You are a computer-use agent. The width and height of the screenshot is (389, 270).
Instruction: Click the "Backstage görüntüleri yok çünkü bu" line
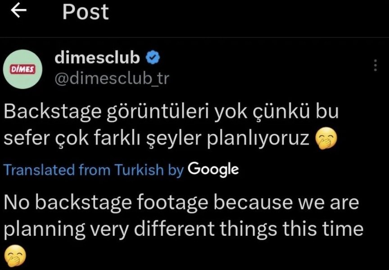coord(171,112)
